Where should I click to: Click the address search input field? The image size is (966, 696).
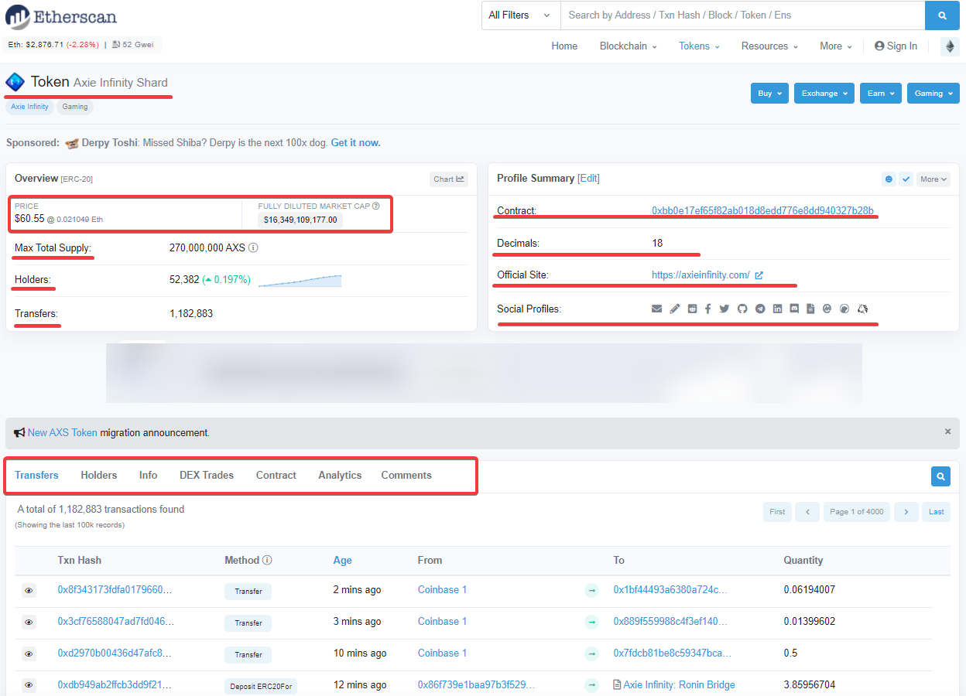[742, 15]
